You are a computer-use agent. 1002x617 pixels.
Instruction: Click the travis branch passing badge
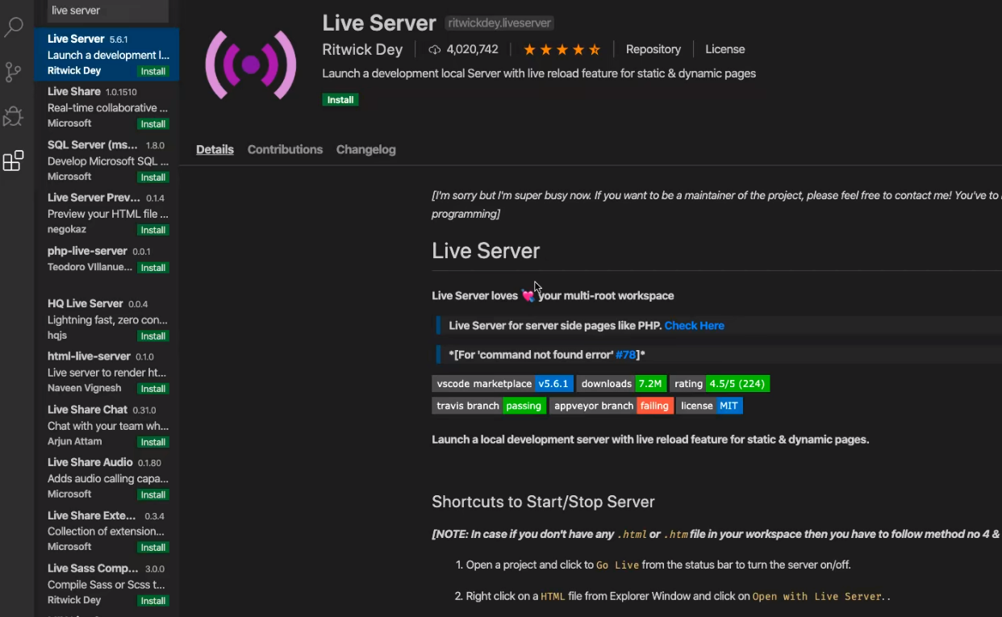coord(489,406)
